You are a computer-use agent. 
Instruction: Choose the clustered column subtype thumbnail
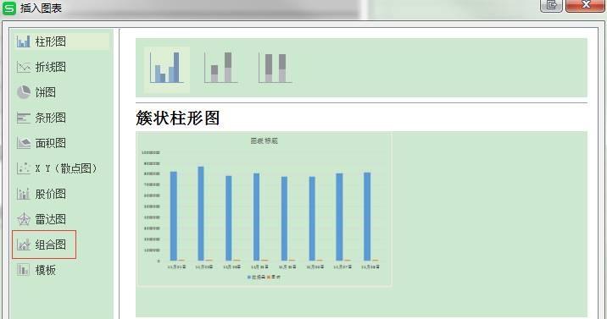click(x=167, y=69)
